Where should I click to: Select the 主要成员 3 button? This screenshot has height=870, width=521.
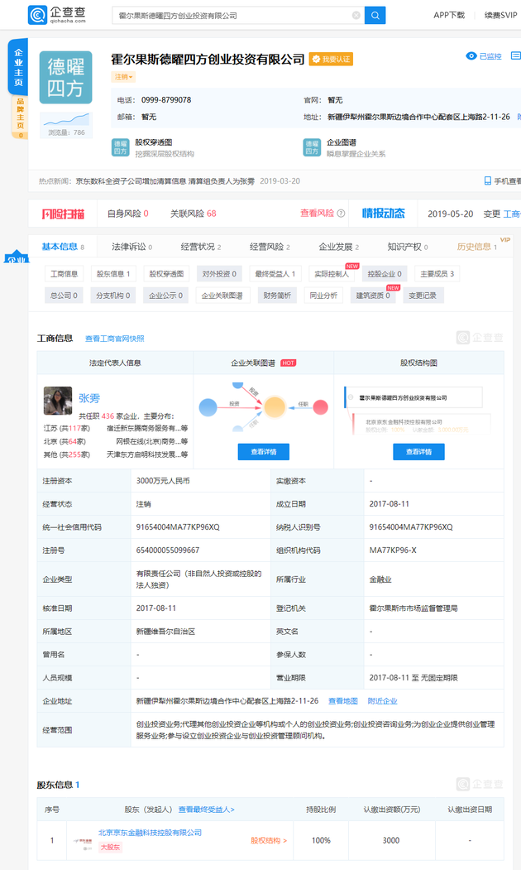(437, 273)
